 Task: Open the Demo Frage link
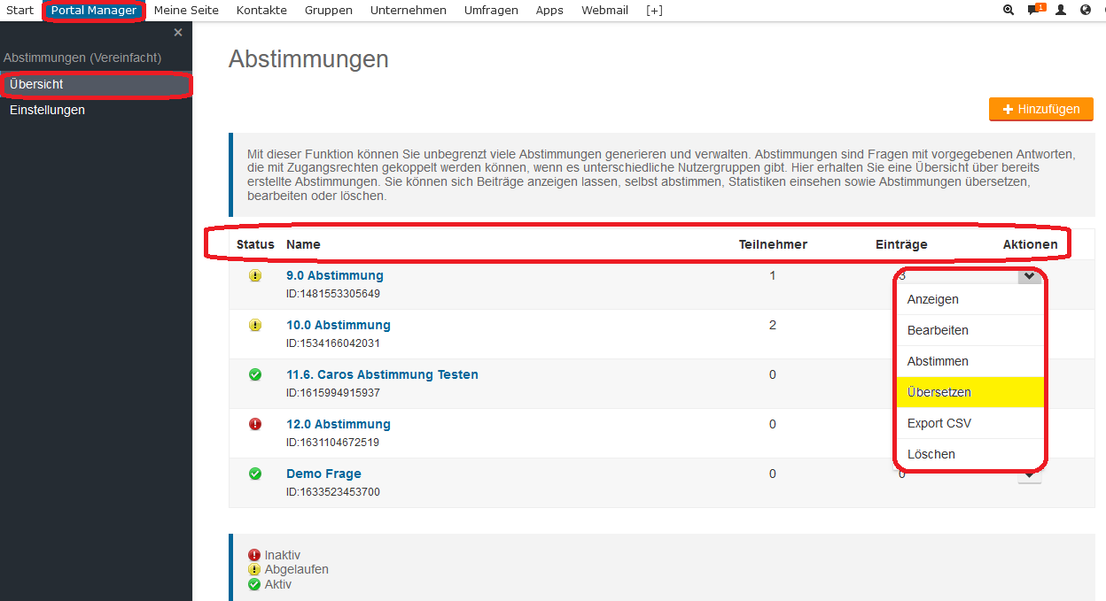[323, 474]
